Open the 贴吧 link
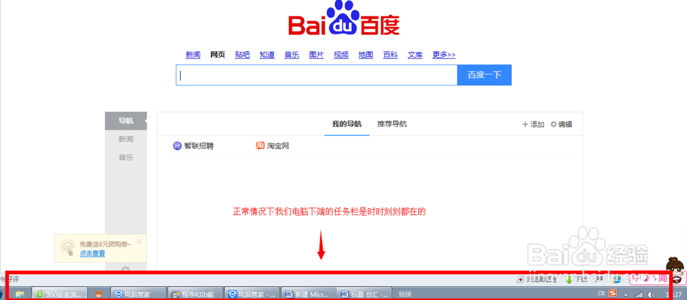 tap(243, 55)
